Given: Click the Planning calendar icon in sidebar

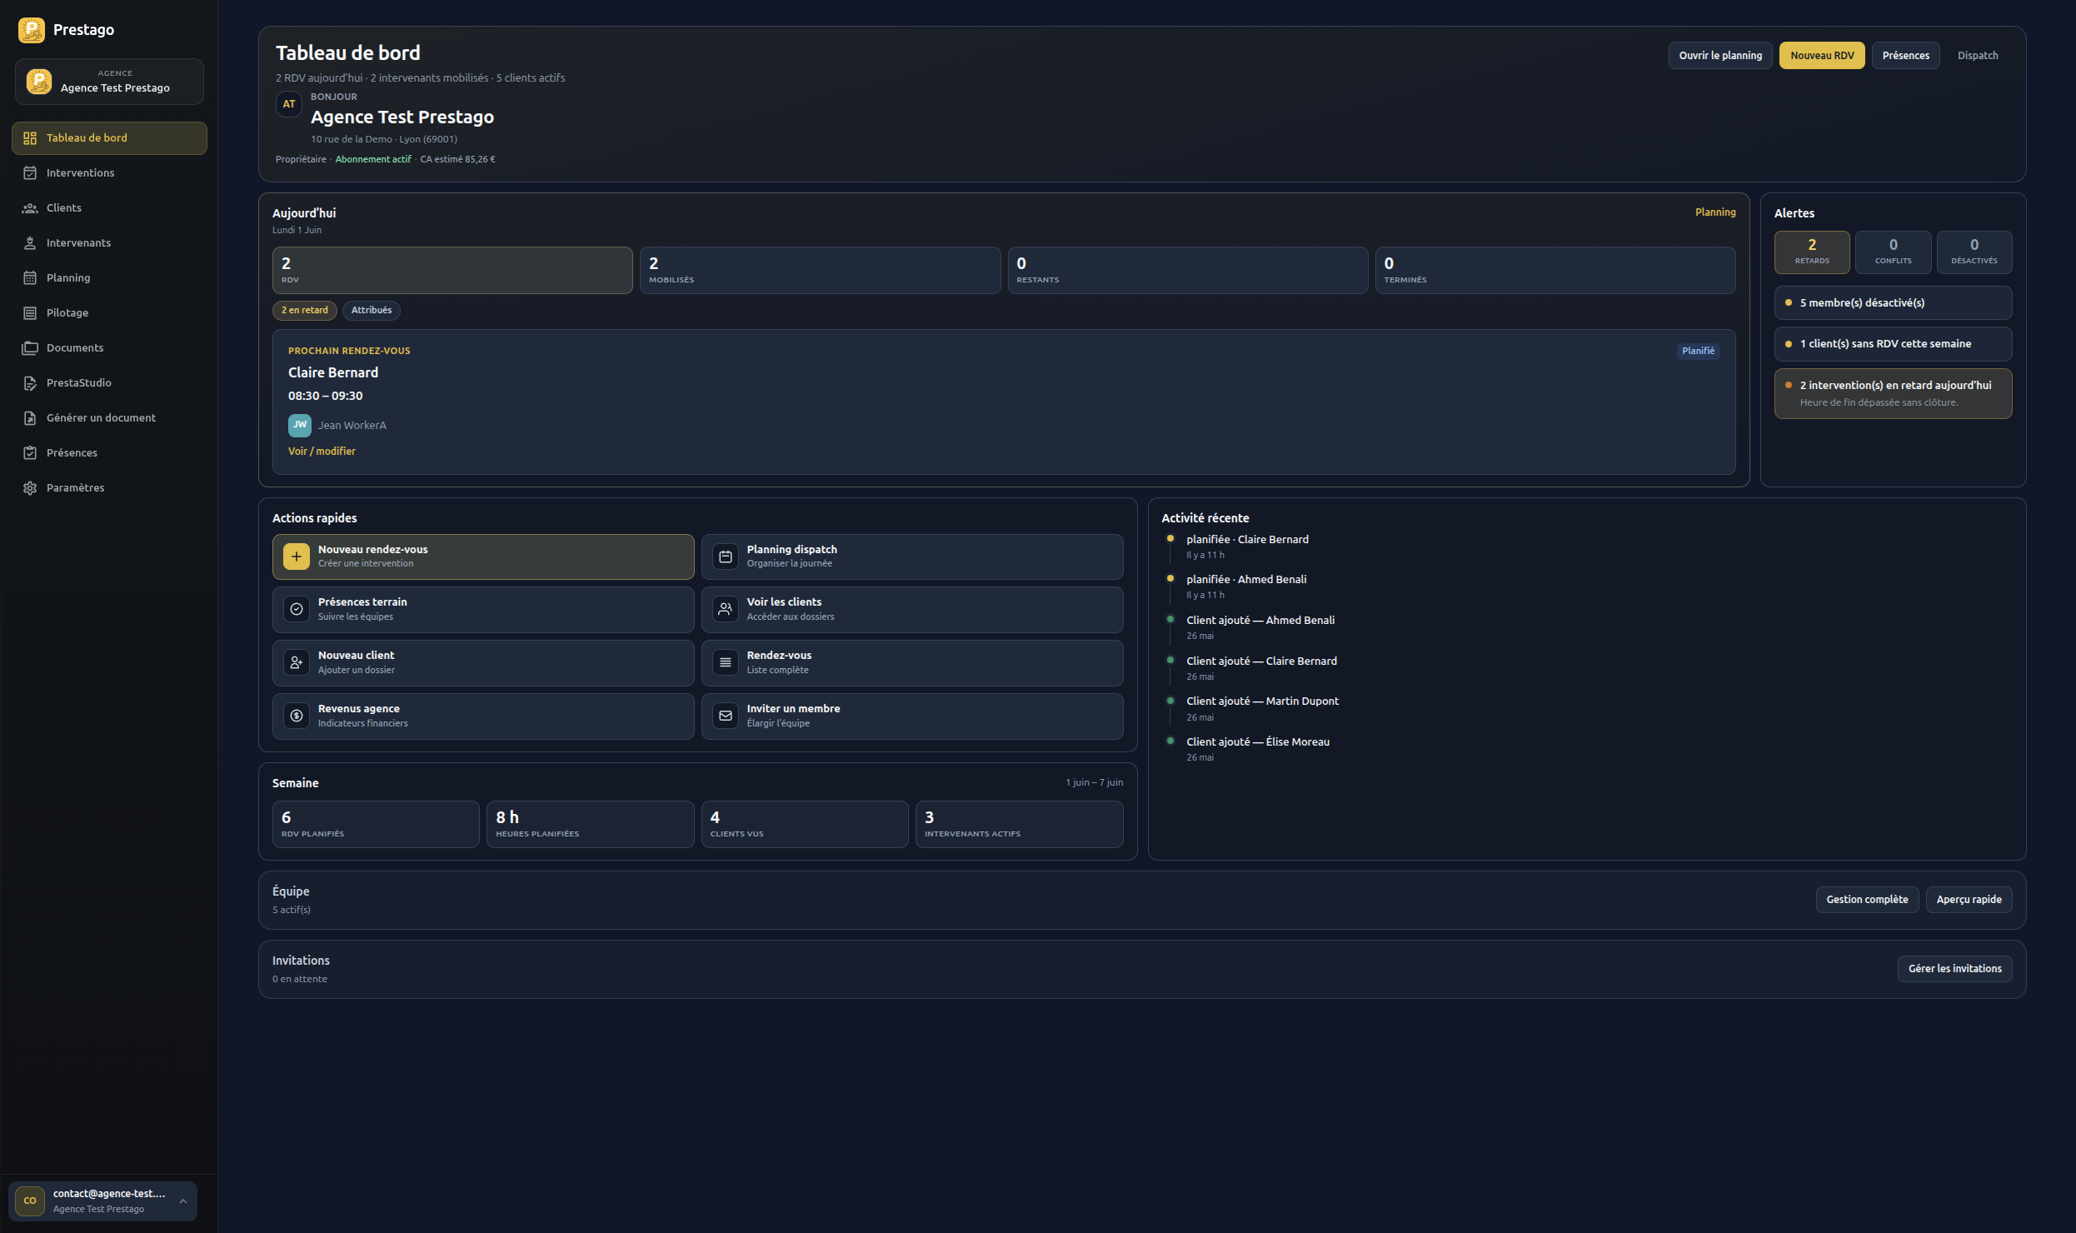Looking at the screenshot, I should point(30,278).
